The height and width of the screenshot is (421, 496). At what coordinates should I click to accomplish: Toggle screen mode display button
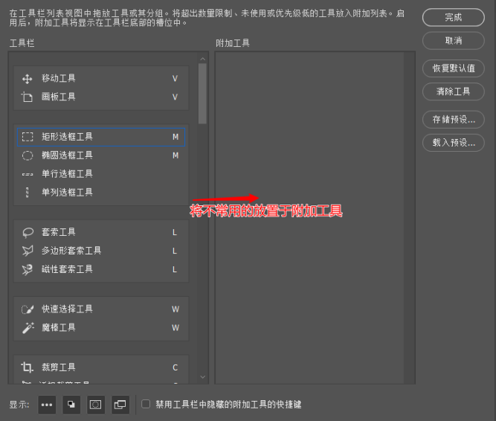120,405
